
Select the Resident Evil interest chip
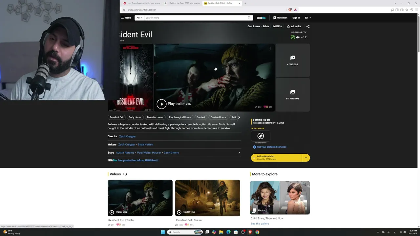click(x=116, y=117)
